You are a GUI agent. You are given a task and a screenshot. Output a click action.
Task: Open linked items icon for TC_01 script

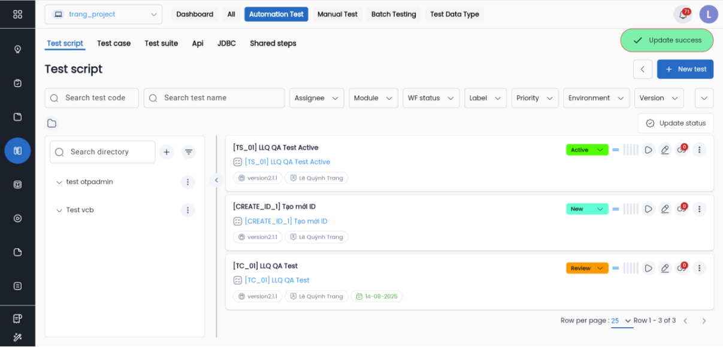point(681,268)
